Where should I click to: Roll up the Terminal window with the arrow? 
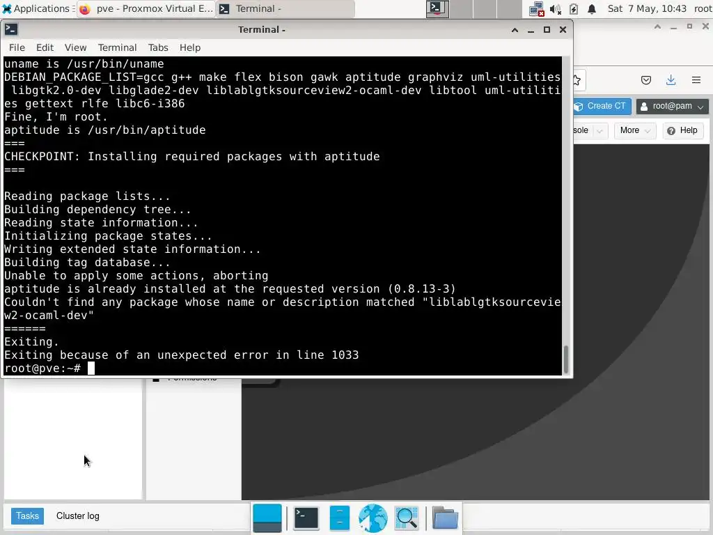515,29
